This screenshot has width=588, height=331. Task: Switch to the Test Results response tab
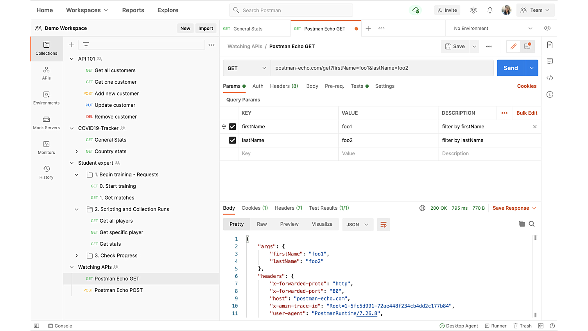point(329,208)
